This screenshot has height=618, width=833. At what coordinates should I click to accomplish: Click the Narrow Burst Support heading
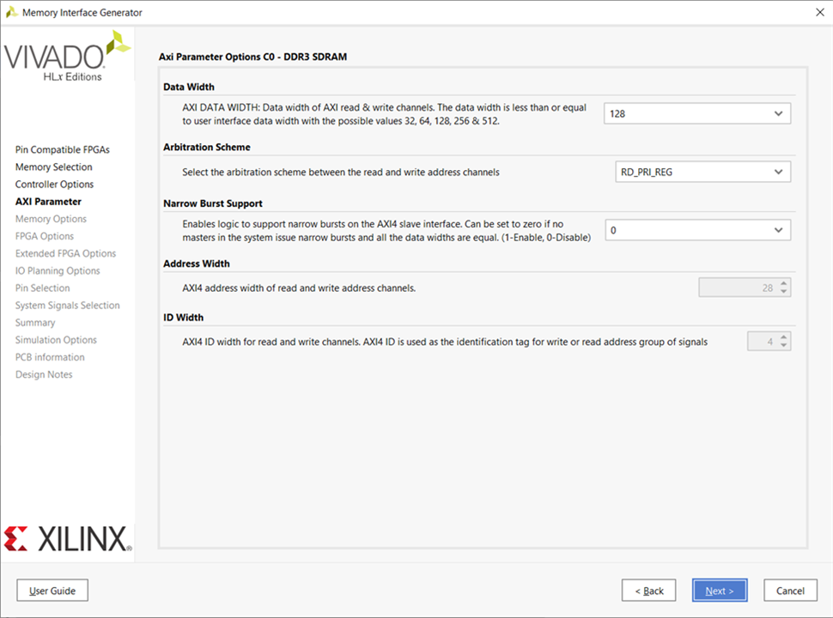pyautogui.click(x=212, y=203)
